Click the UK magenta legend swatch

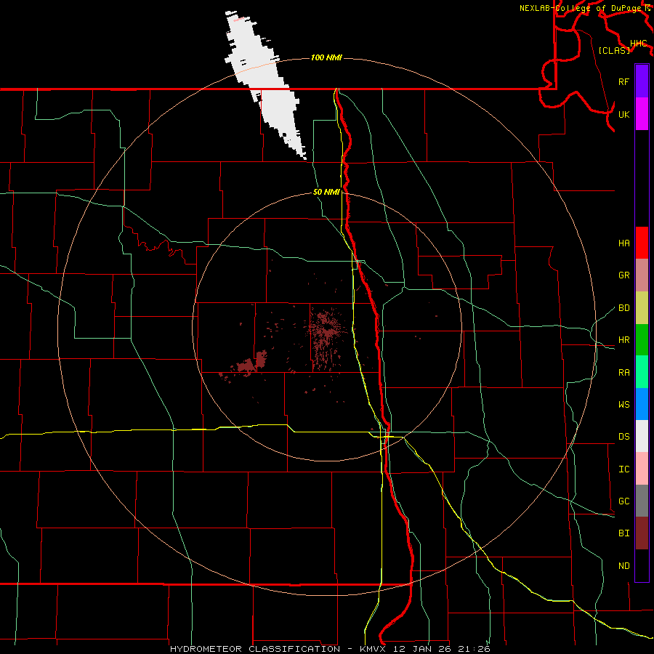point(642,114)
